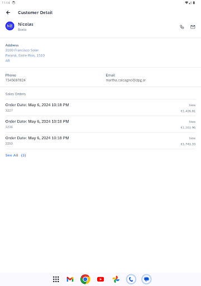Open sales order 3250
This screenshot has width=201, height=286.
(100, 141)
